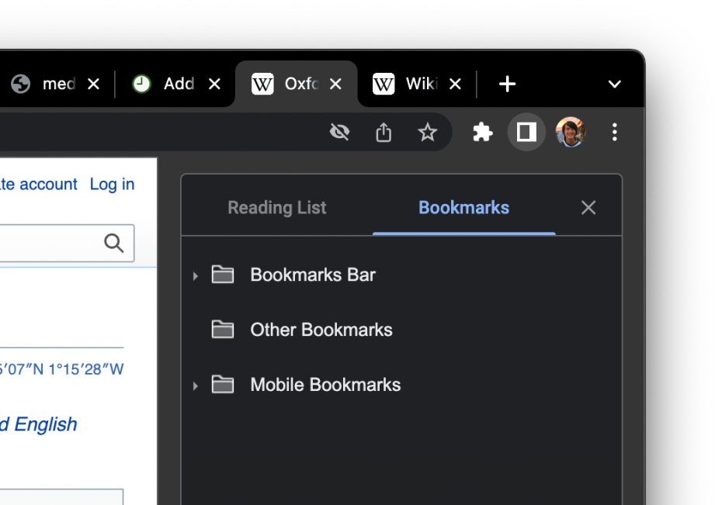Open the profile avatar menu
722x505 pixels.
(571, 133)
